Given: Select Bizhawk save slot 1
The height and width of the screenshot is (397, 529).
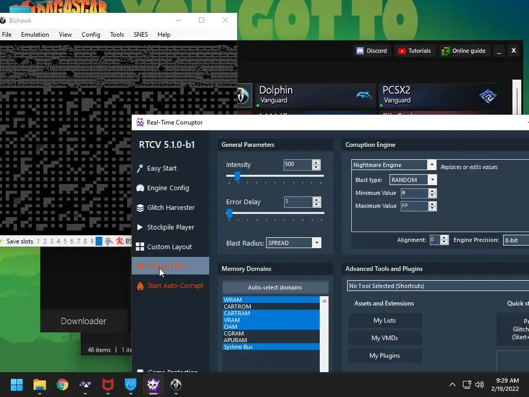Looking at the screenshot, I should (38, 241).
